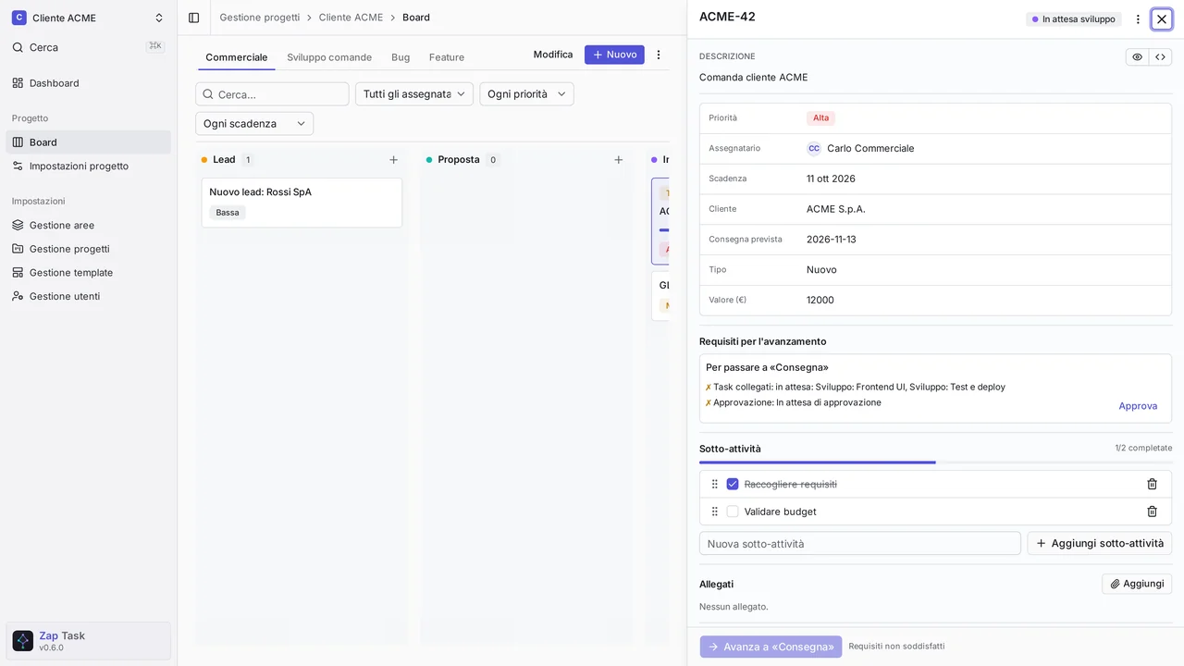
Task: Add a card to Lead column
Action: pos(393,160)
